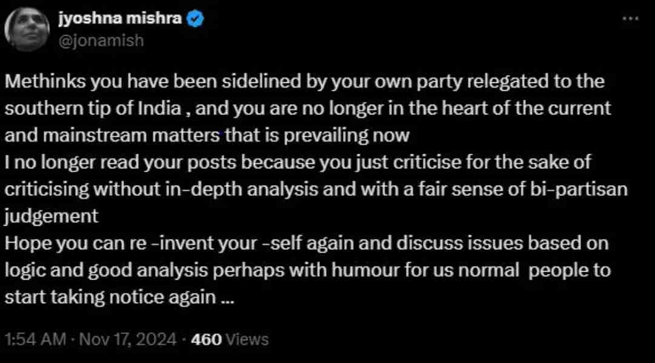Click the word judgement in the tweet
Image resolution: width=655 pixels, height=363 pixels.
51,215
